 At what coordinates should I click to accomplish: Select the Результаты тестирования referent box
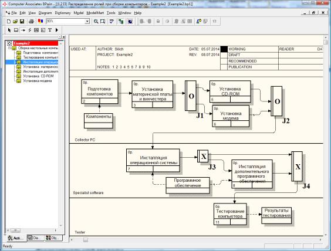pos(276,215)
